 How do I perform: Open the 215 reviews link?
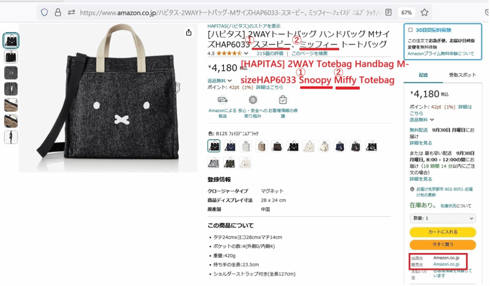click(270, 54)
